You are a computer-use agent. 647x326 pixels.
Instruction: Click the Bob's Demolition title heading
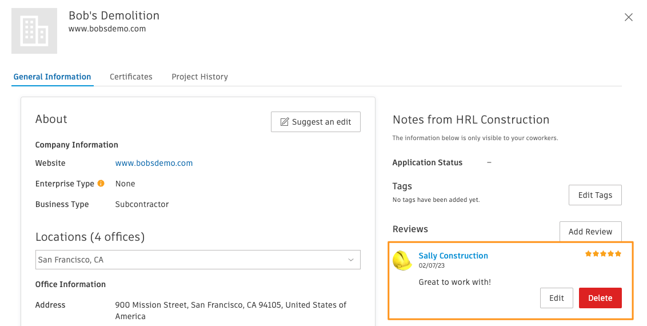[x=114, y=15]
